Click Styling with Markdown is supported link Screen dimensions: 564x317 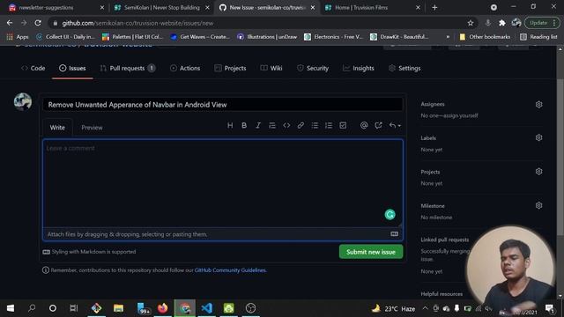point(89,252)
